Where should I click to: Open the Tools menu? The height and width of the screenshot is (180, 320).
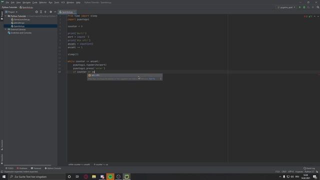[56, 2]
